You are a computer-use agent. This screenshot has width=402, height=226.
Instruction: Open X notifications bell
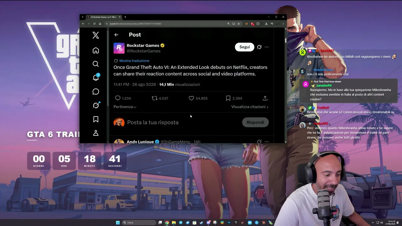coord(96,78)
